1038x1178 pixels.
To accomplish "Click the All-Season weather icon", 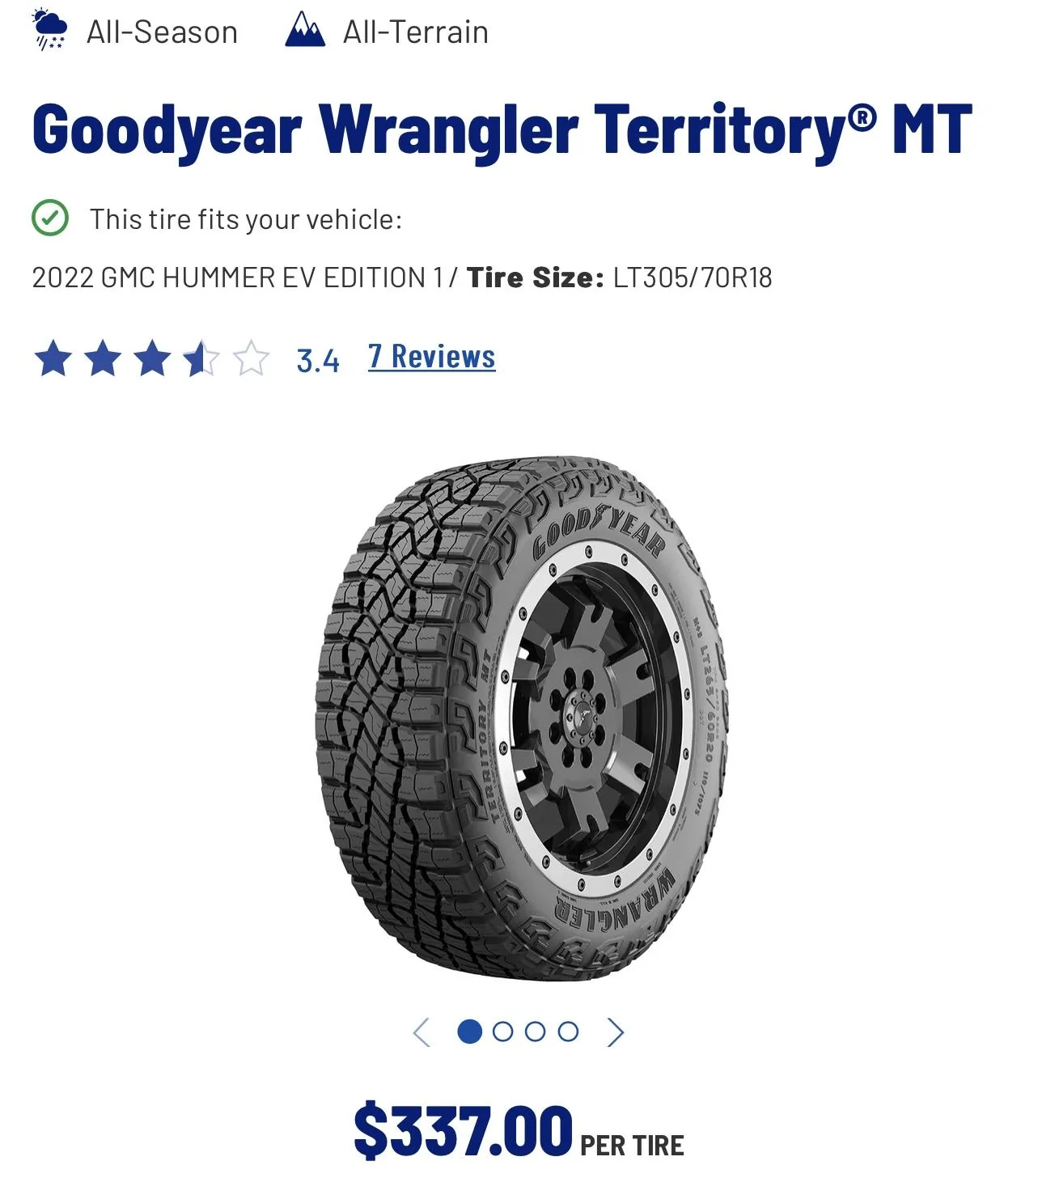I will click(49, 30).
